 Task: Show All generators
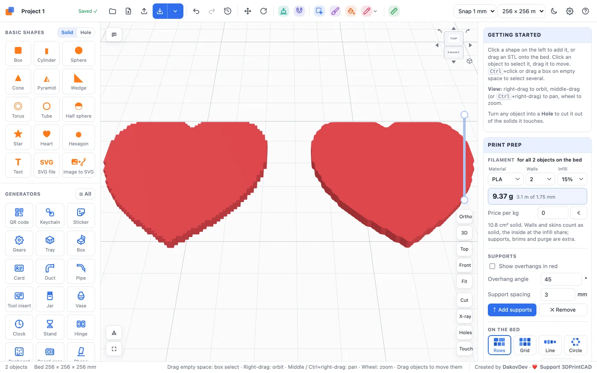(x=85, y=194)
